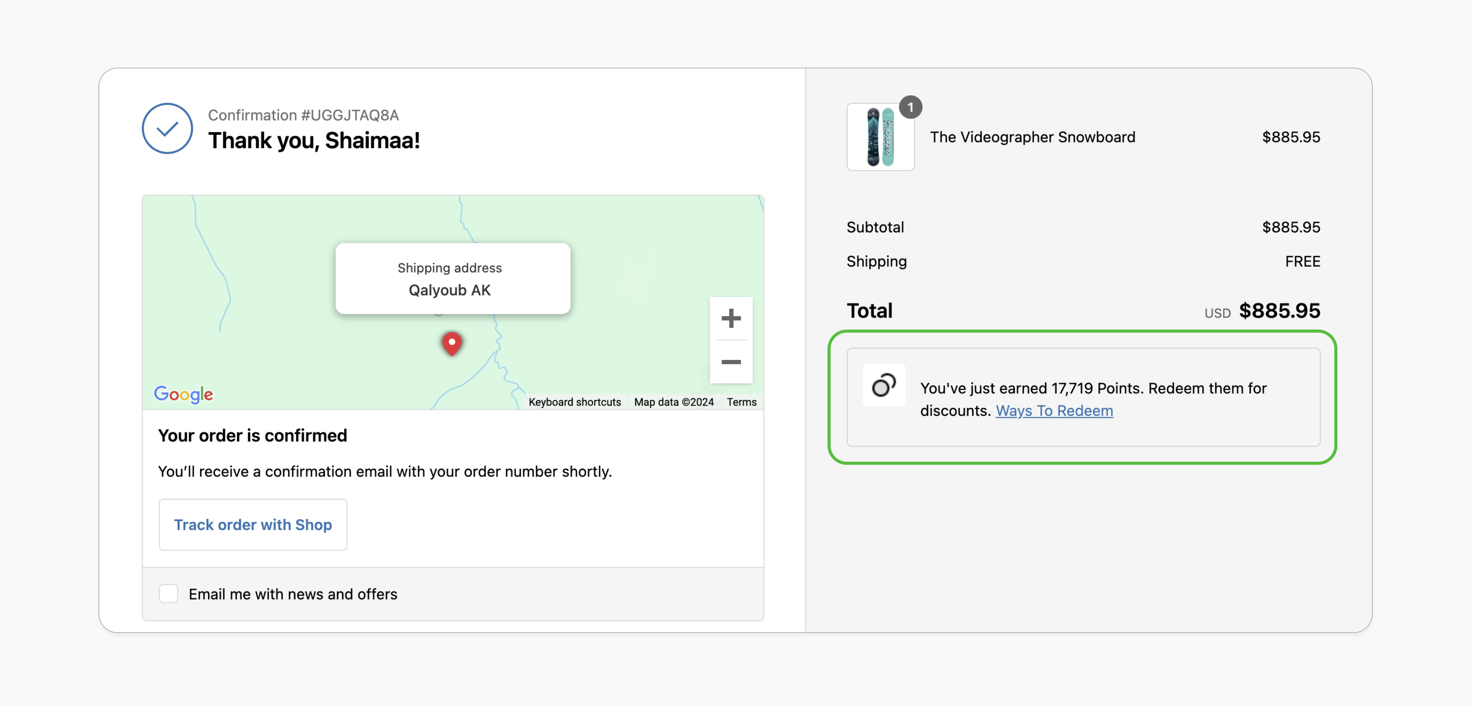The width and height of the screenshot is (1472, 706).
Task: Click the red location pin marker
Action: coord(452,343)
